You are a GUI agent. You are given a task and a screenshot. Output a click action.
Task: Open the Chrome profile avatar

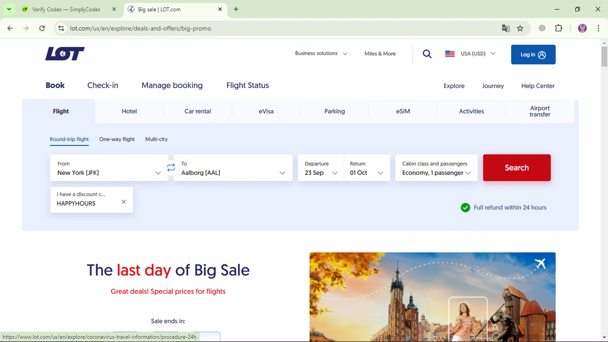582,28
